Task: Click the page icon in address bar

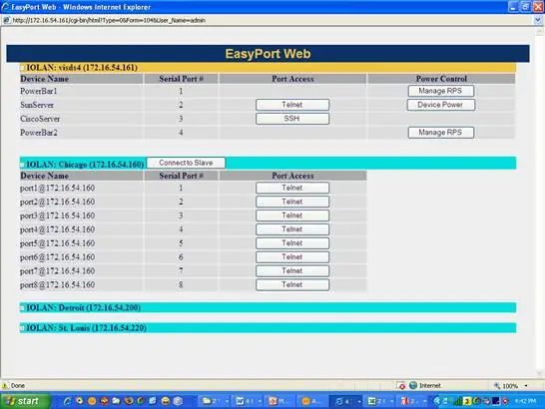Action: (6, 20)
